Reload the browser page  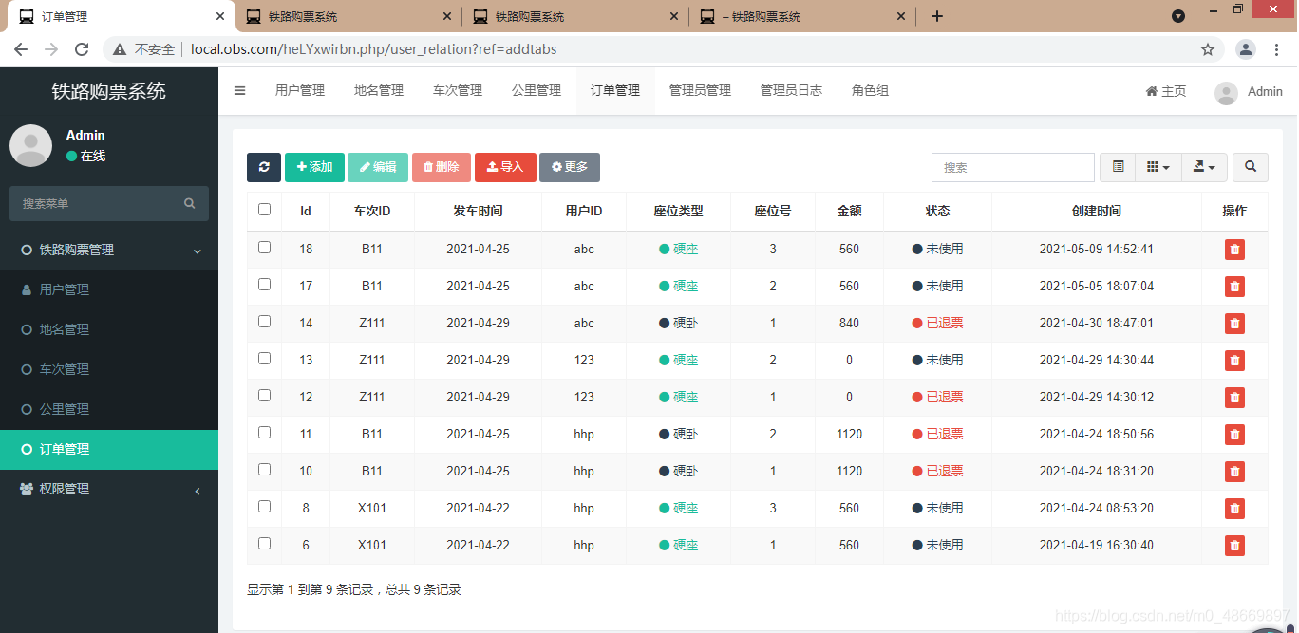tap(82, 49)
